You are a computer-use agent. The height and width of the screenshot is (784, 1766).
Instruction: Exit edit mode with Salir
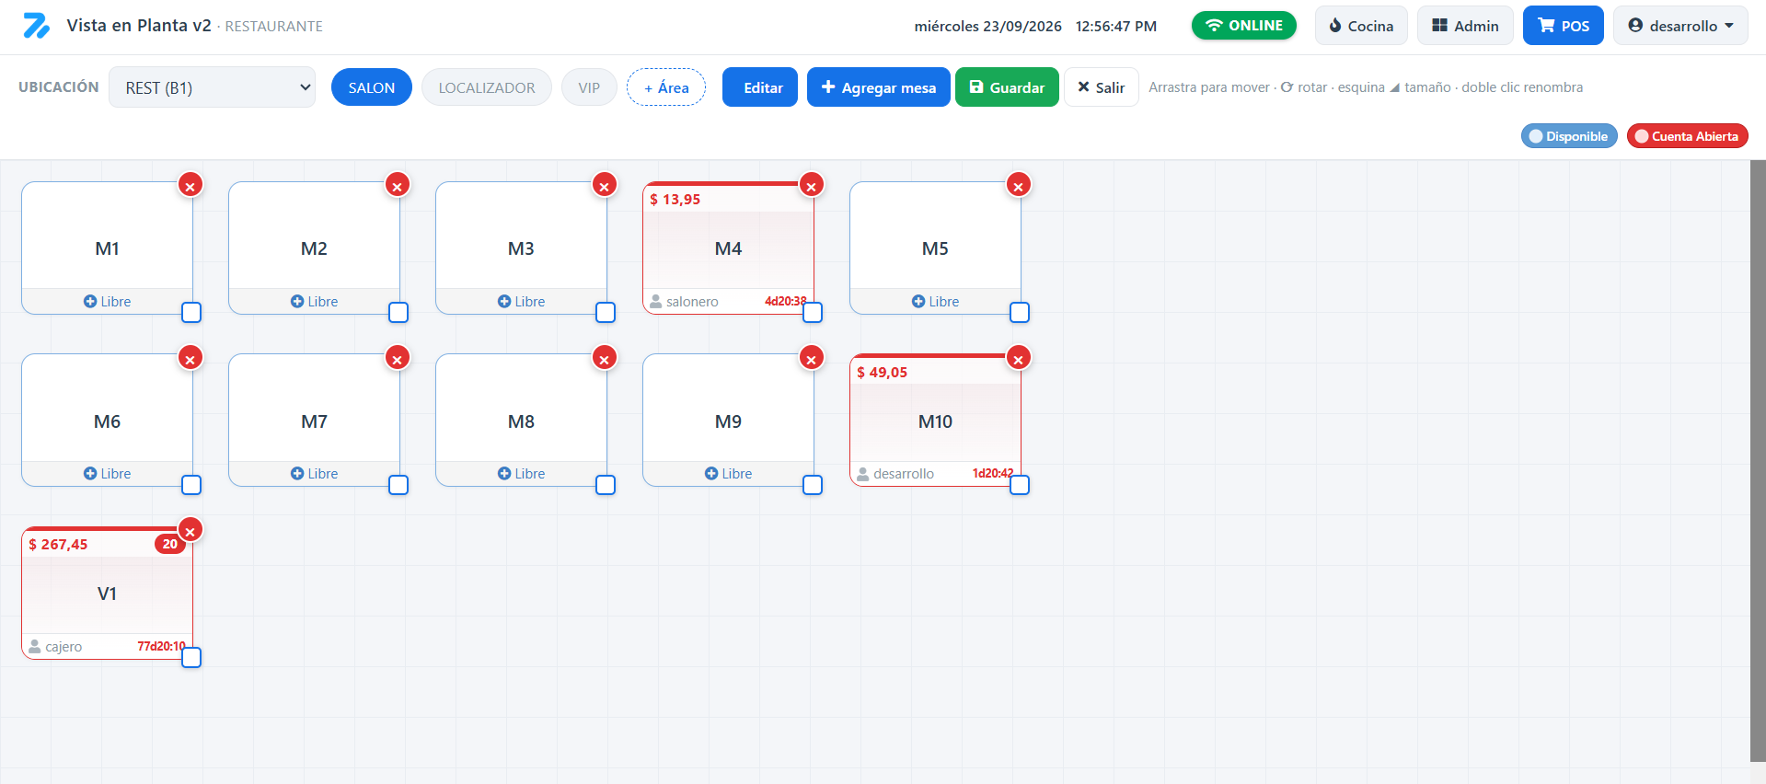coord(1102,87)
